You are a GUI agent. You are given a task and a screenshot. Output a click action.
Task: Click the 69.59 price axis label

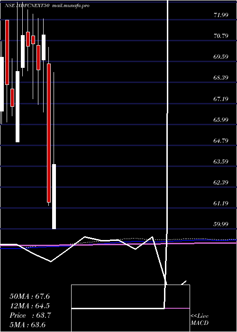point(221,57)
